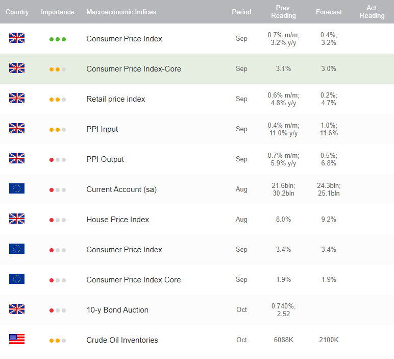
Task: Click the importance dots for Crude Oil Inventories
Action: 58,341
